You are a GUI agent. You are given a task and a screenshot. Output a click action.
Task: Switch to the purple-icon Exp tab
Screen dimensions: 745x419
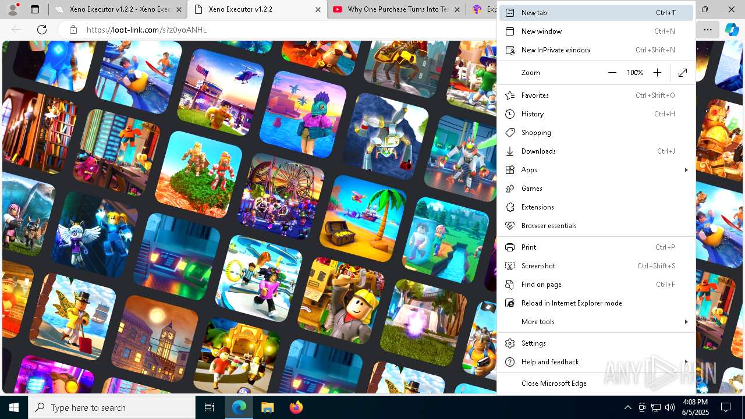(483, 9)
